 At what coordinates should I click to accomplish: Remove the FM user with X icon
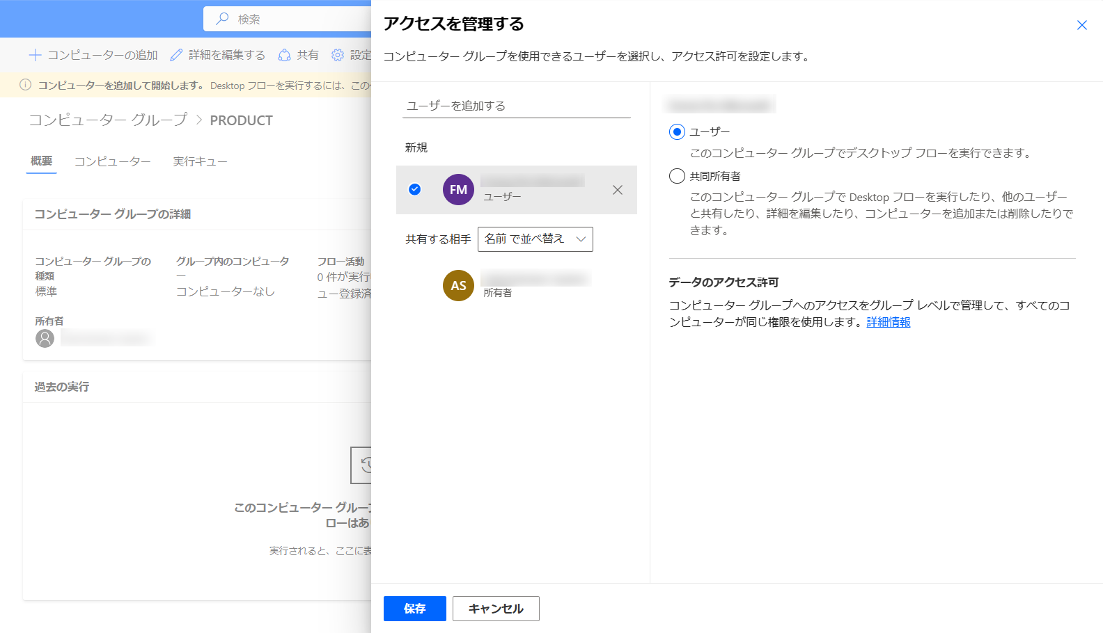(x=618, y=190)
